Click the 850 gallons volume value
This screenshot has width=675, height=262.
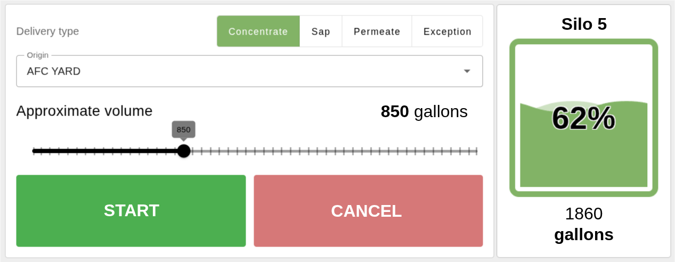click(424, 112)
